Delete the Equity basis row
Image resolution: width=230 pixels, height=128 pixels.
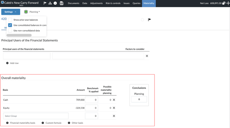114,108
